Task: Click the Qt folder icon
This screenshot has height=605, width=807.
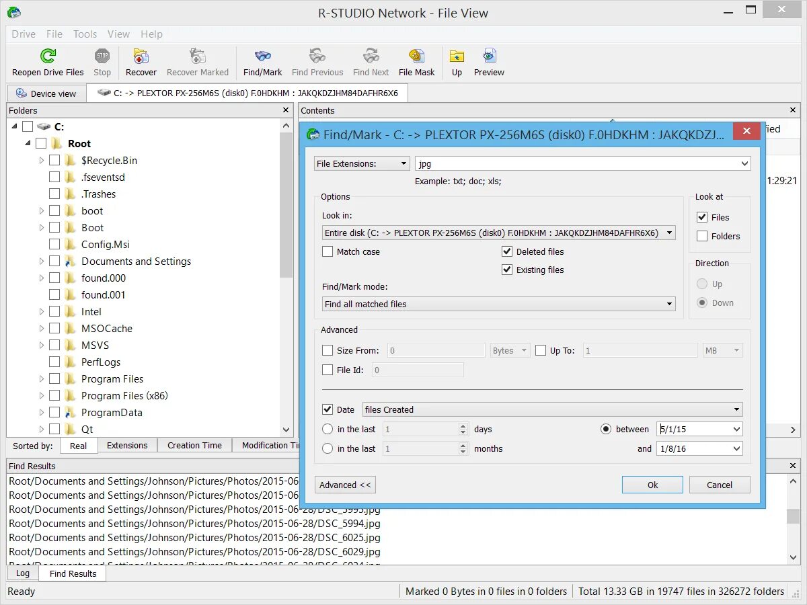Action: pyautogui.click(x=71, y=429)
